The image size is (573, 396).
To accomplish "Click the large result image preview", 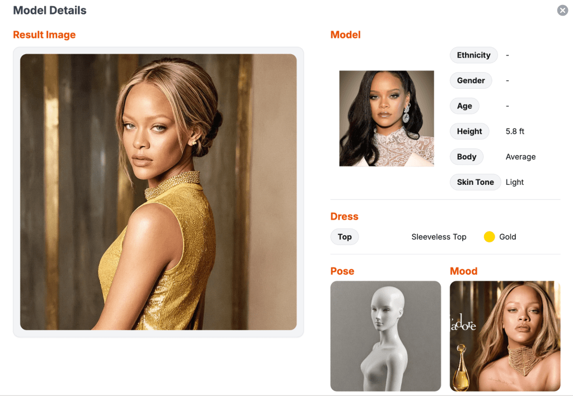I will click(x=158, y=192).
